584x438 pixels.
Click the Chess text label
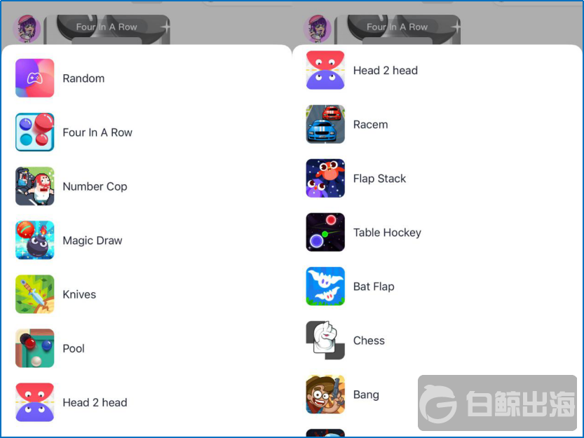pyautogui.click(x=369, y=341)
